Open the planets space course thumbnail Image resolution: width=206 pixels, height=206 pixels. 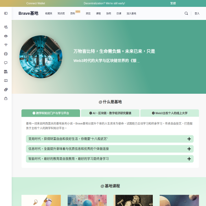tap(179, 201)
